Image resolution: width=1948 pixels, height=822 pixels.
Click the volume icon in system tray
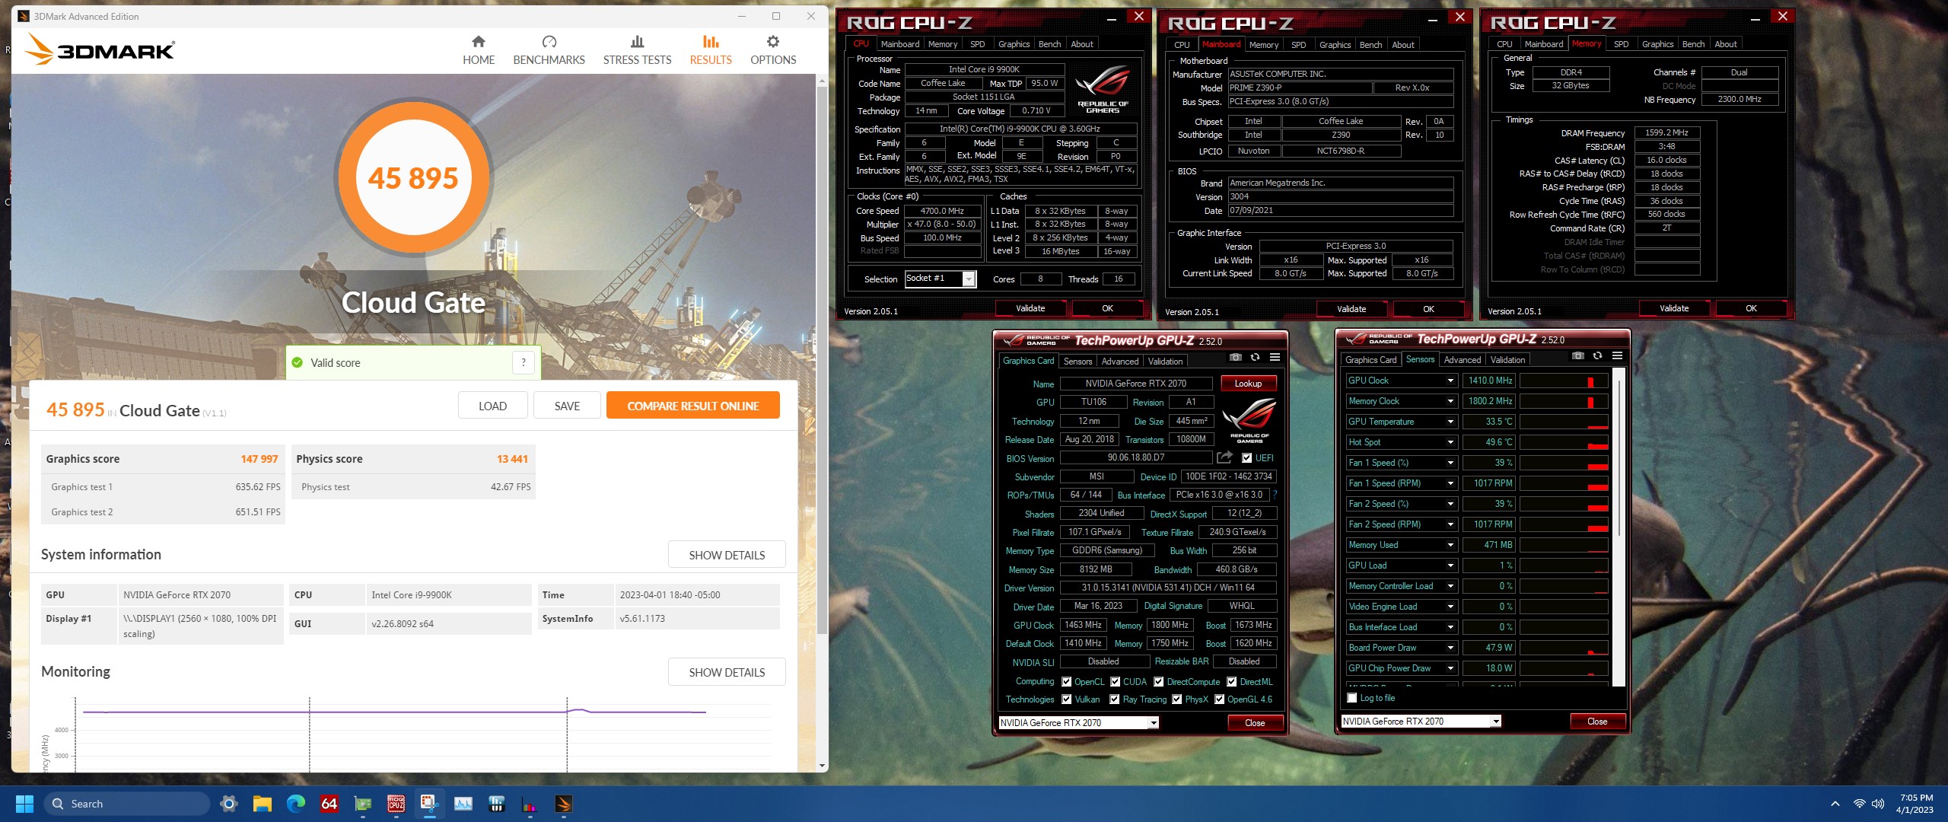coord(1878,804)
